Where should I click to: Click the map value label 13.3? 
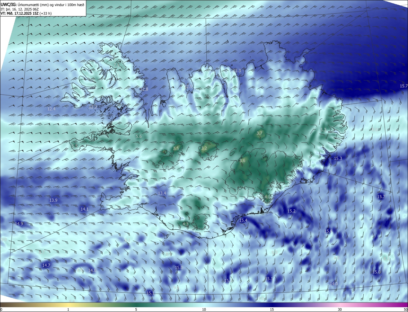[x=237, y=71]
